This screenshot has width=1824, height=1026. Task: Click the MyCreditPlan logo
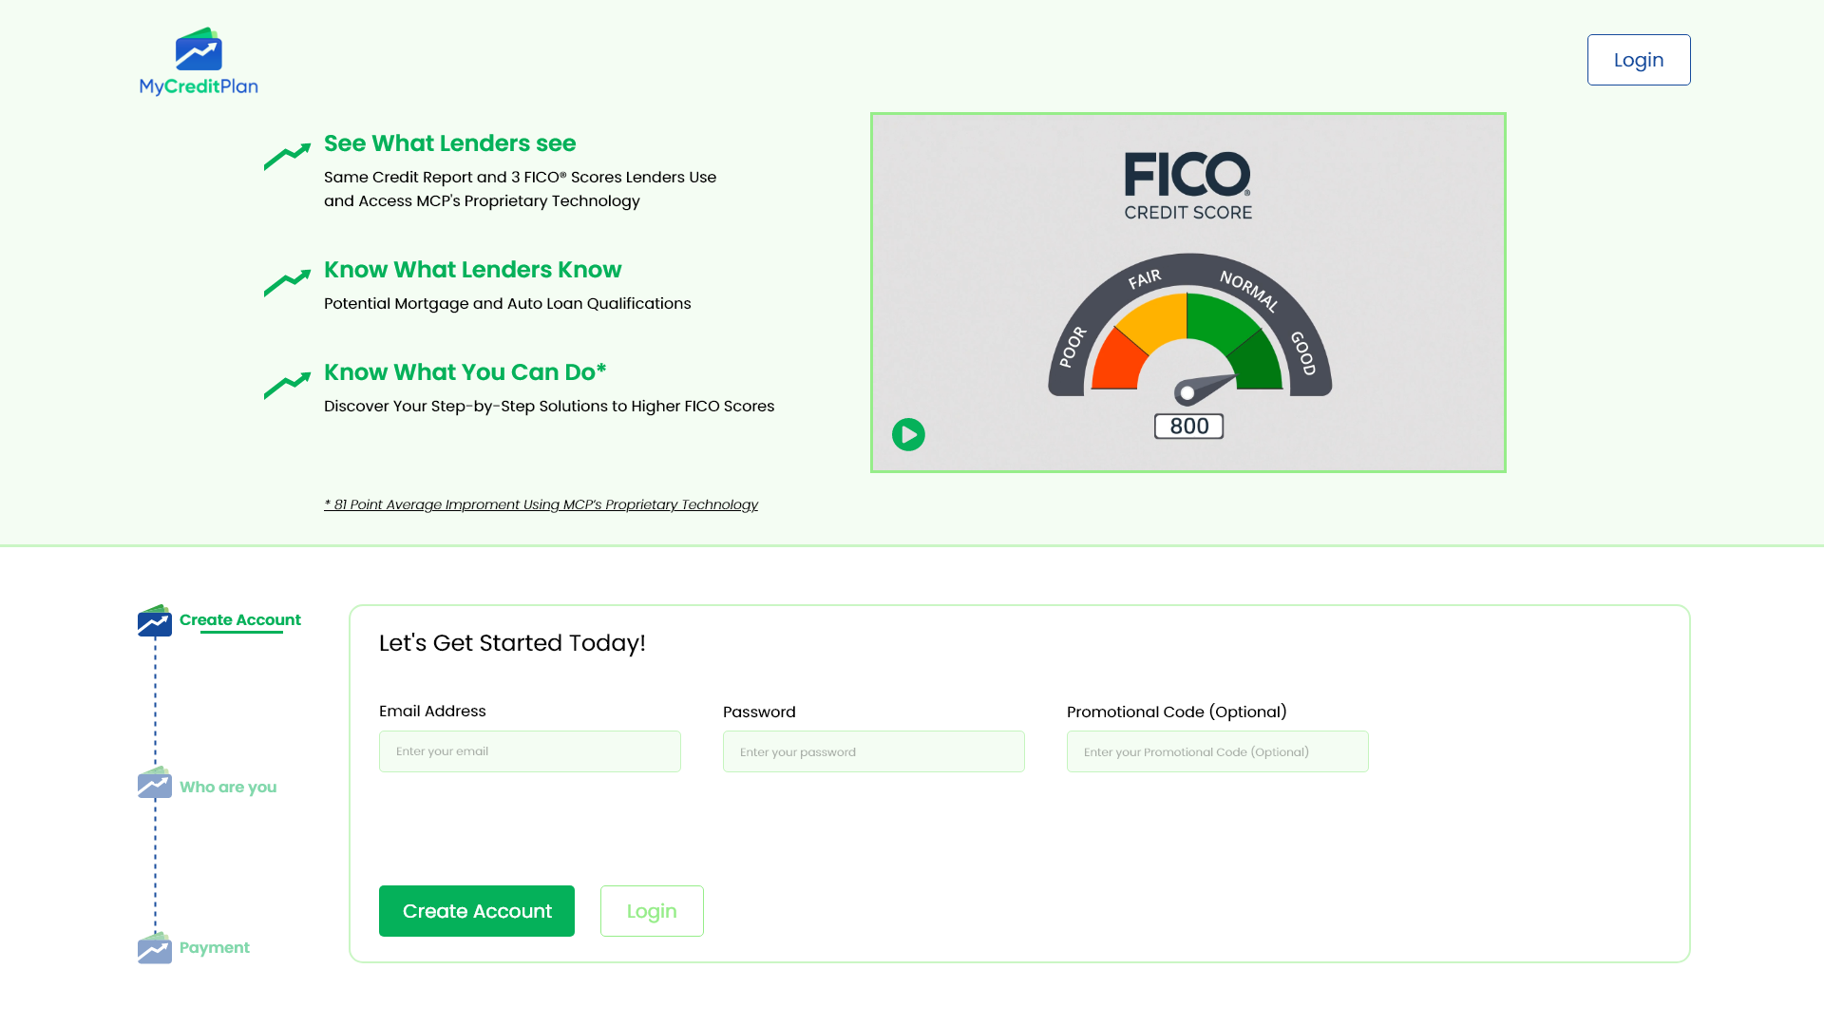[x=199, y=62]
